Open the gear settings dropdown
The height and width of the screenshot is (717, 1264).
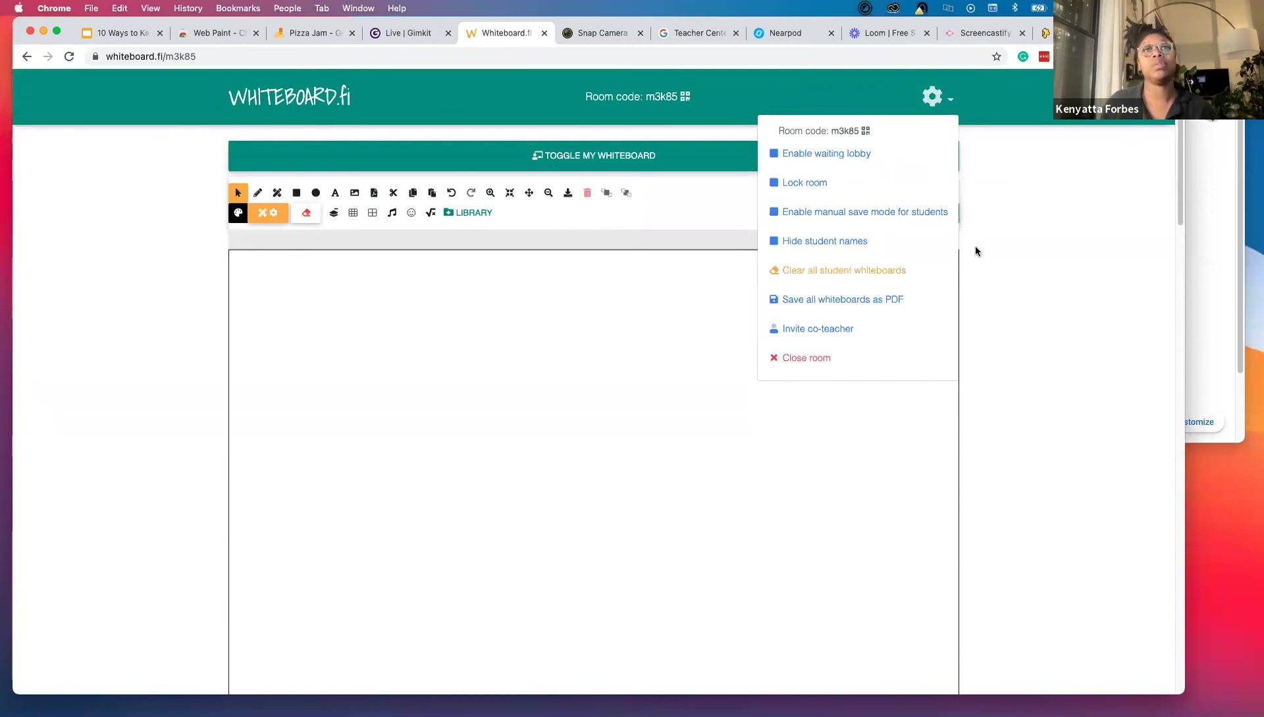937,97
